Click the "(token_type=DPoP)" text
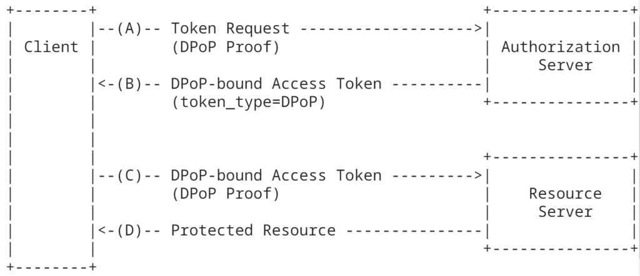Image resolution: width=640 pixels, height=276 pixels. point(248,102)
